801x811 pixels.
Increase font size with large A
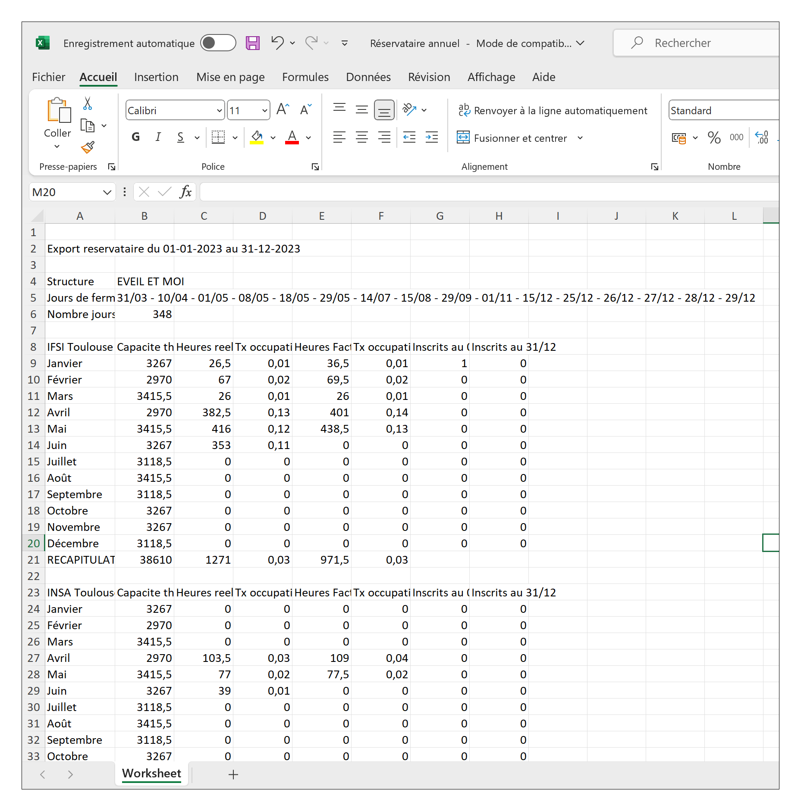(283, 110)
